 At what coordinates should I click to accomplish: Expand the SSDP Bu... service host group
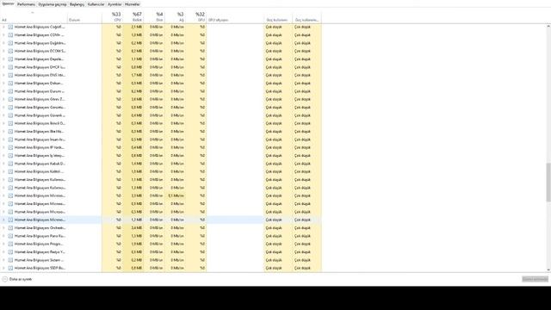tap(3, 268)
